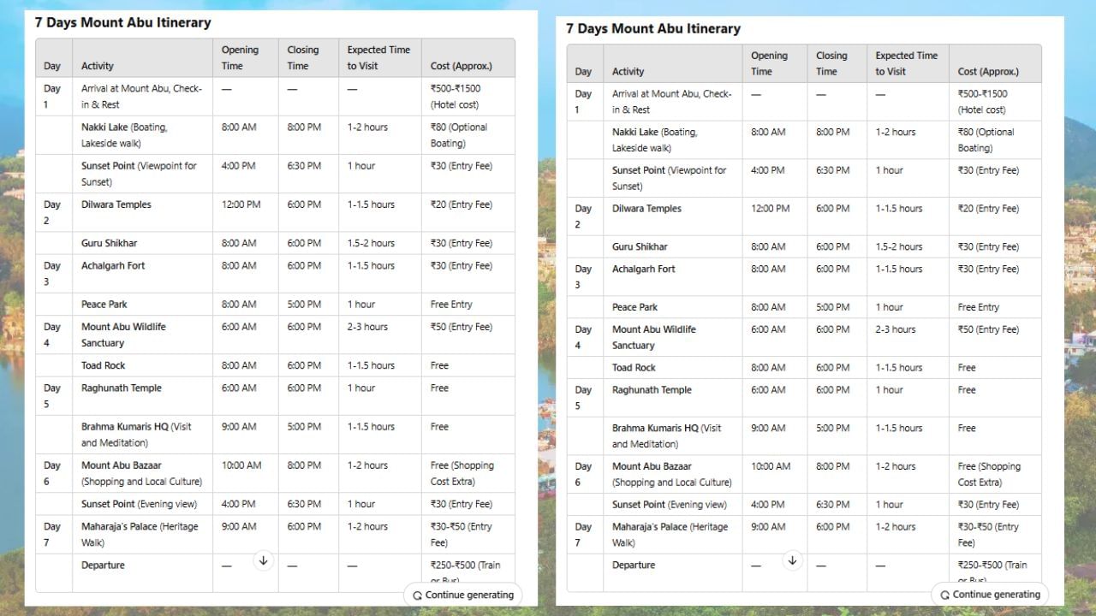Click Achalgarh Fort in left table
The height and width of the screenshot is (616, 1096).
(113, 265)
